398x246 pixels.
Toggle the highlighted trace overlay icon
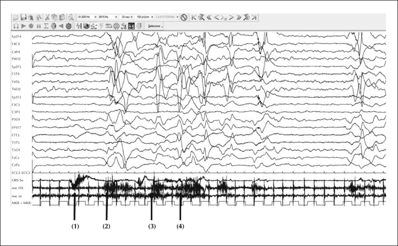94,26
